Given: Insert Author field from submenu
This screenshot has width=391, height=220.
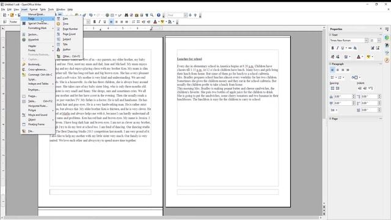Looking at the screenshot, I should tap(67, 50).
